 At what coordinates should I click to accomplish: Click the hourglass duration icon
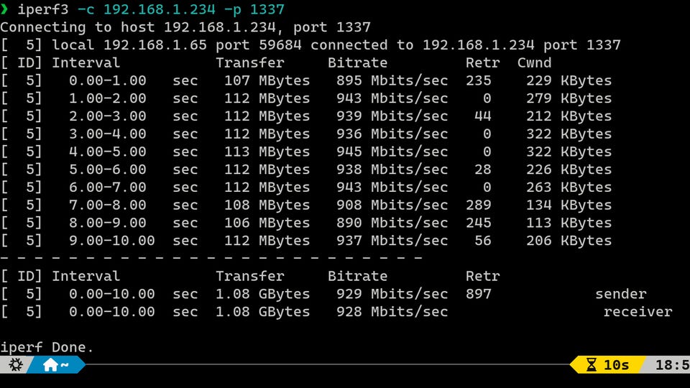tap(592, 365)
